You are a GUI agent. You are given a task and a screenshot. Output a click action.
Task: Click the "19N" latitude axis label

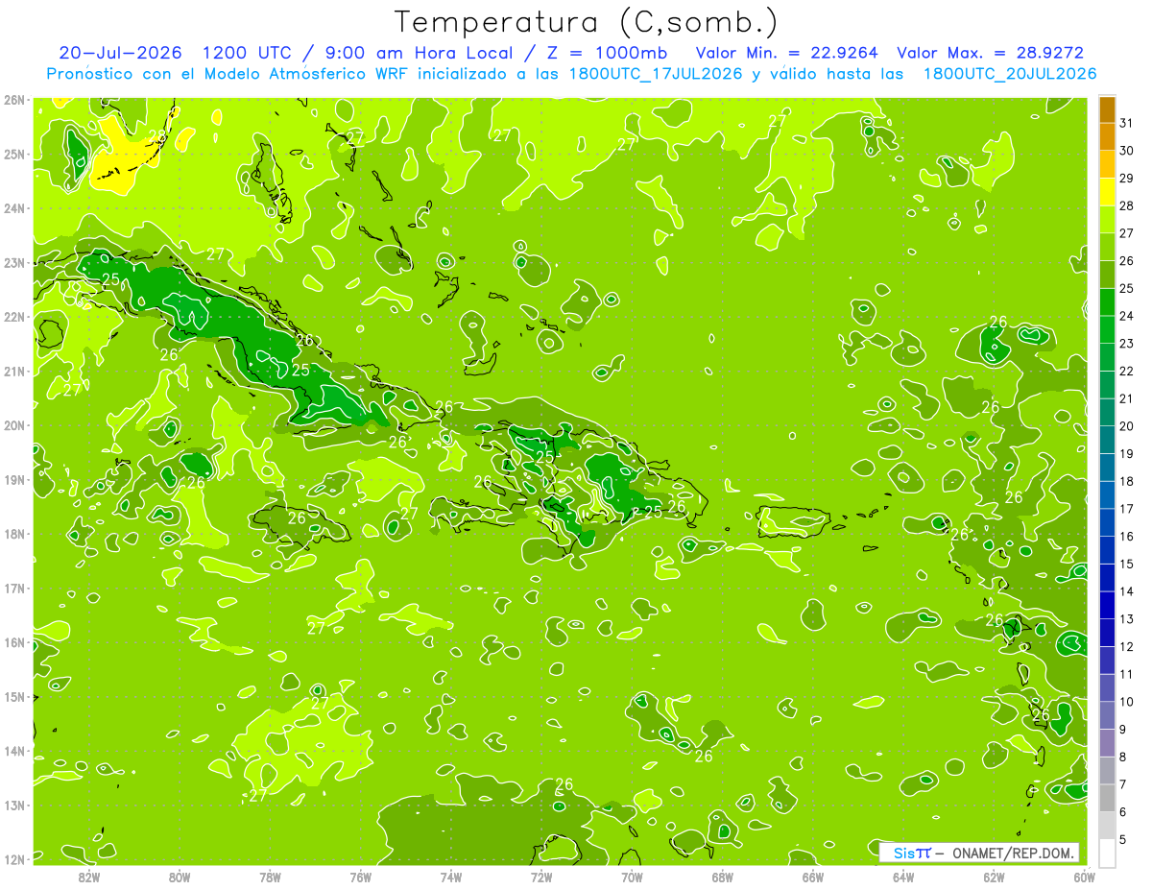[13, 480]
